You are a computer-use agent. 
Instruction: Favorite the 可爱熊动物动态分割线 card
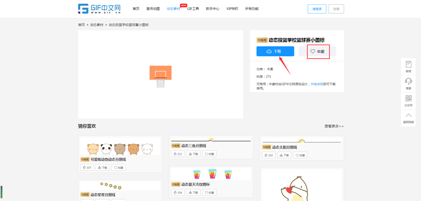(119, 167)
